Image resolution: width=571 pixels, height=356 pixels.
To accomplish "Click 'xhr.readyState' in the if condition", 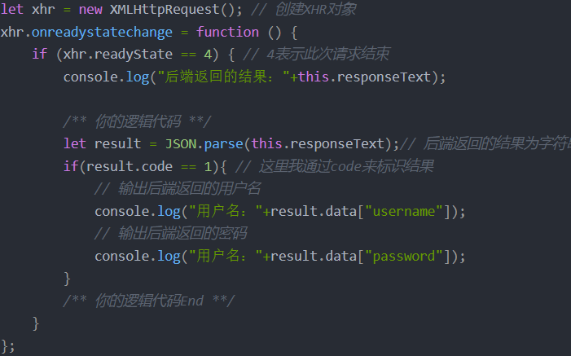I will point(117,55).
